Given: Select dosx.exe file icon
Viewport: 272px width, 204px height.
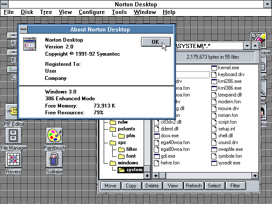Looking at the screenshot, I should point(157,136).
